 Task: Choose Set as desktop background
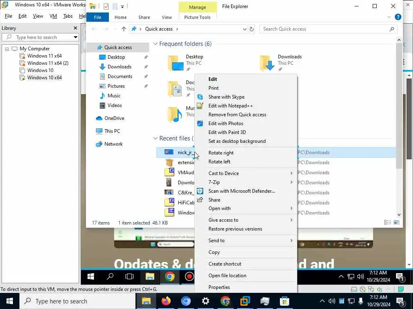(237, 141)
